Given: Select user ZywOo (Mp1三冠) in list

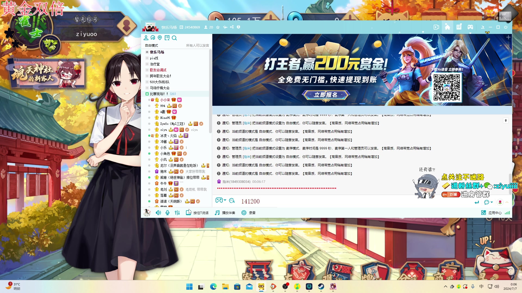Looking at the screenshot, I should pos(172,124).
